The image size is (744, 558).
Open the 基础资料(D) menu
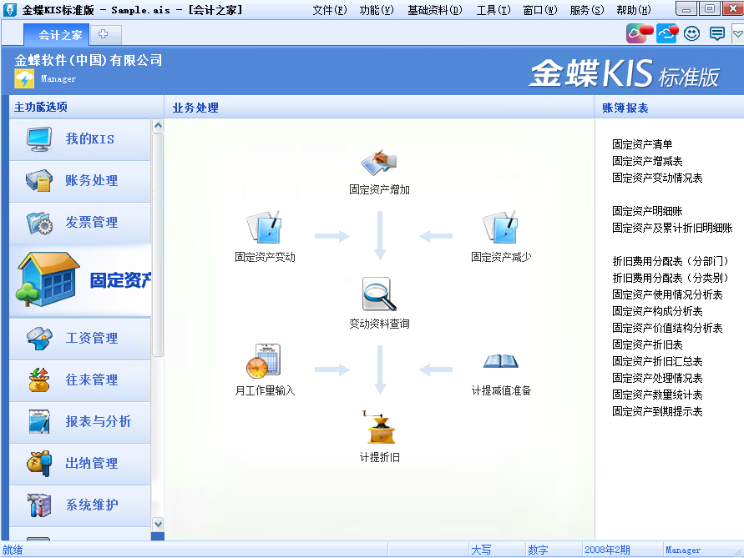[x=435, y=10]
